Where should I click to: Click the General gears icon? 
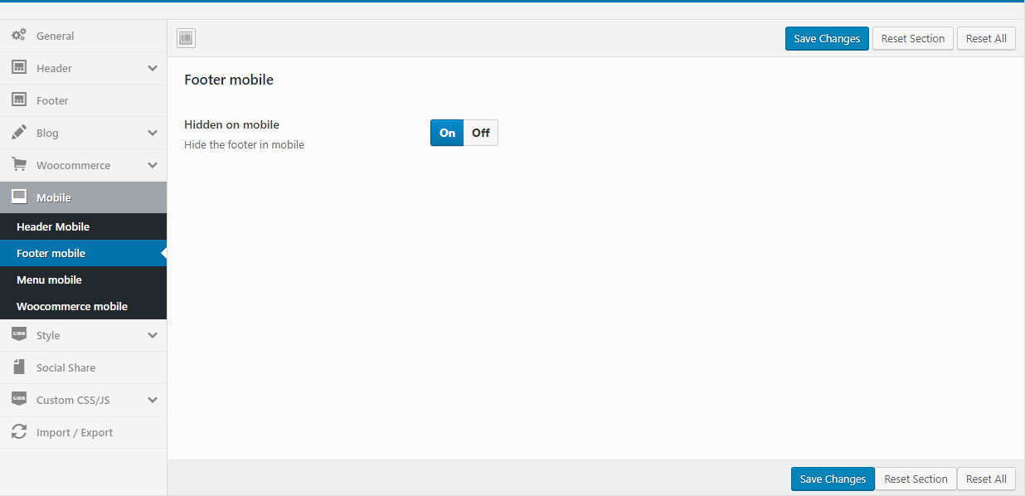point(18,36)
